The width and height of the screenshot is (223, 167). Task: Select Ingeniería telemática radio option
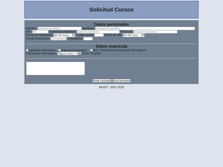[59, 50]
